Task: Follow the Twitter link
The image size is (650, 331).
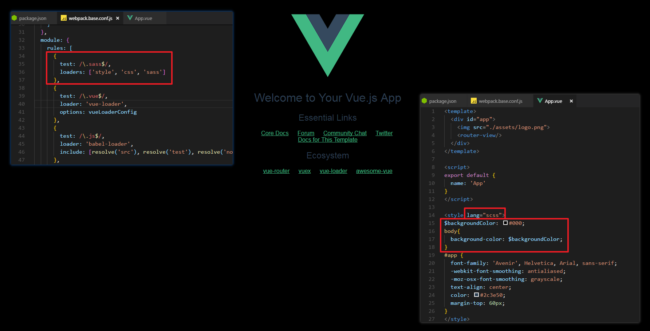Action: click(384, 133)
